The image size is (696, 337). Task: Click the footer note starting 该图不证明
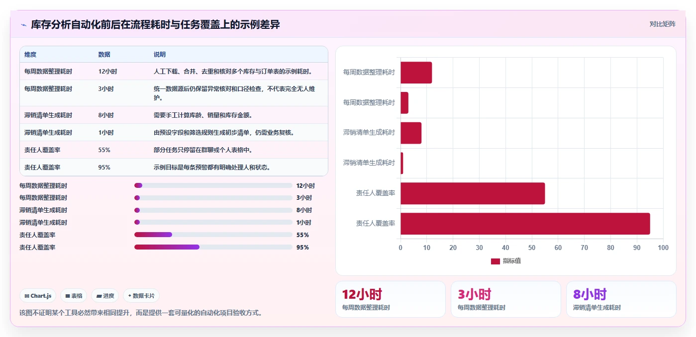coord(141,313)
